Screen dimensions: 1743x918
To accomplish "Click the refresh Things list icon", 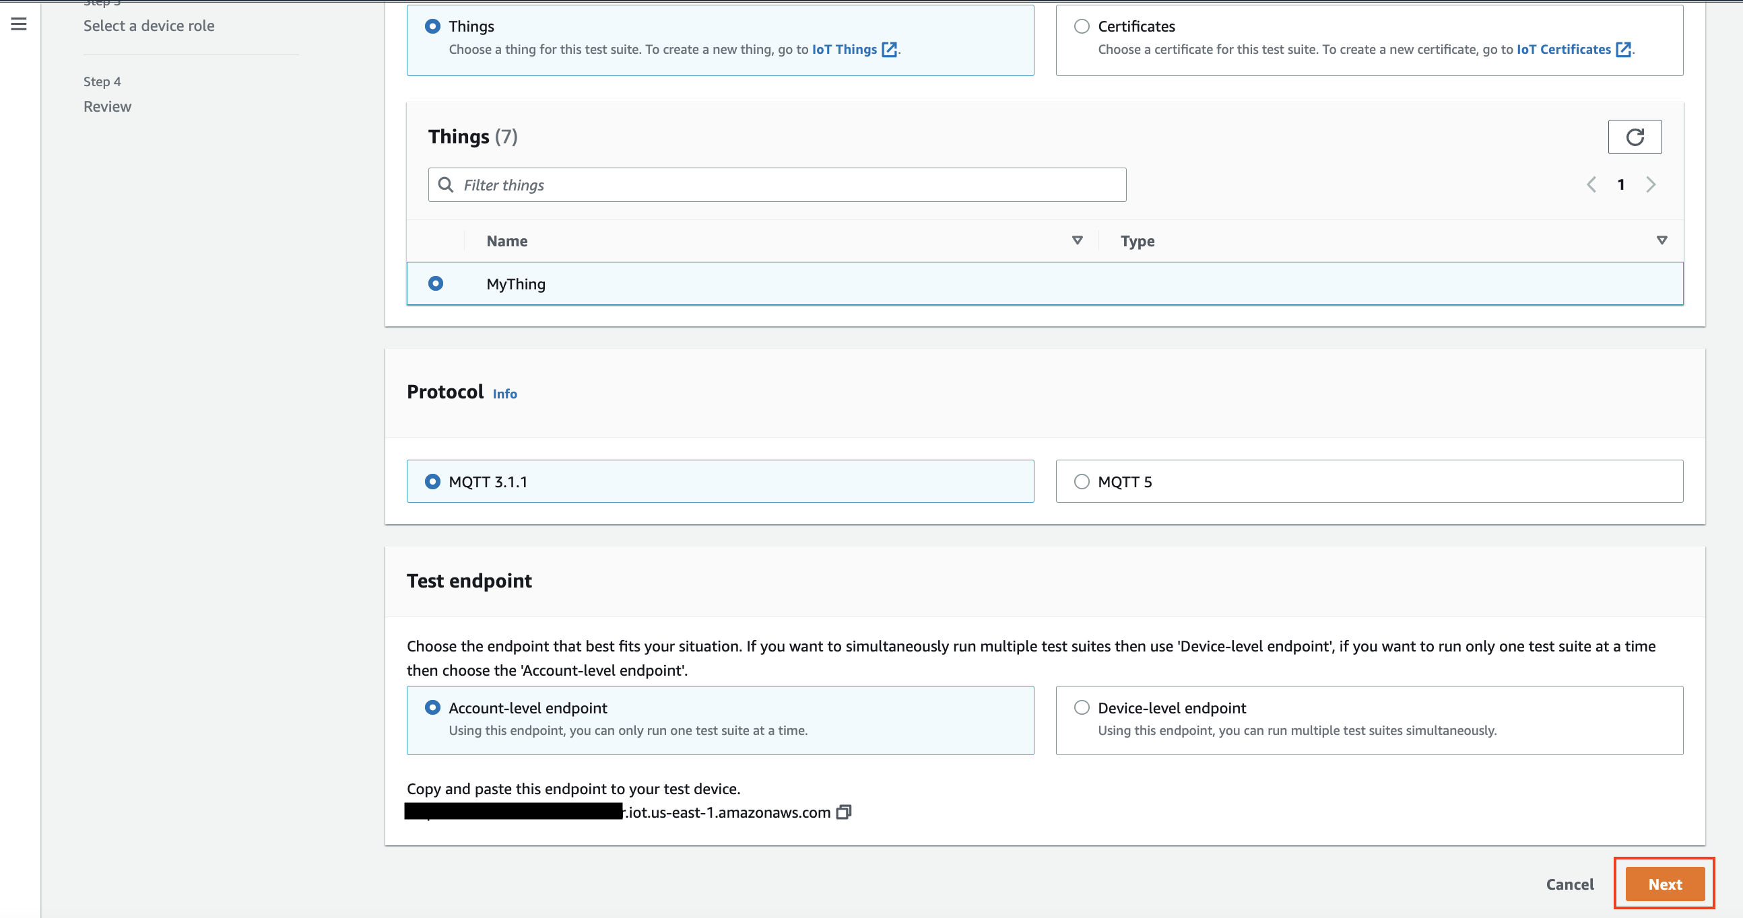I will click(1634, 137).
